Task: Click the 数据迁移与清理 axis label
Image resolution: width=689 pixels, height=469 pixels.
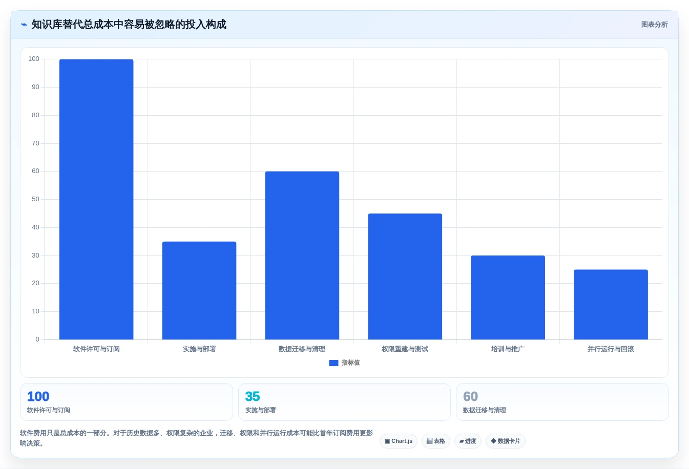Action: [x=302, y=349]
